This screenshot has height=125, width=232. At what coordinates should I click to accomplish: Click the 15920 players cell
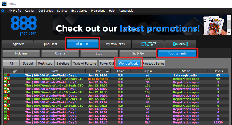coord(218,122)
